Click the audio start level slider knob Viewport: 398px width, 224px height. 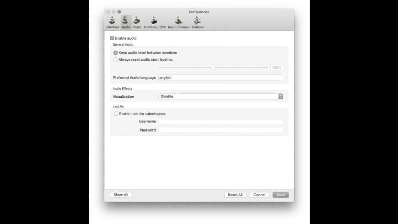tap(213, 67)
